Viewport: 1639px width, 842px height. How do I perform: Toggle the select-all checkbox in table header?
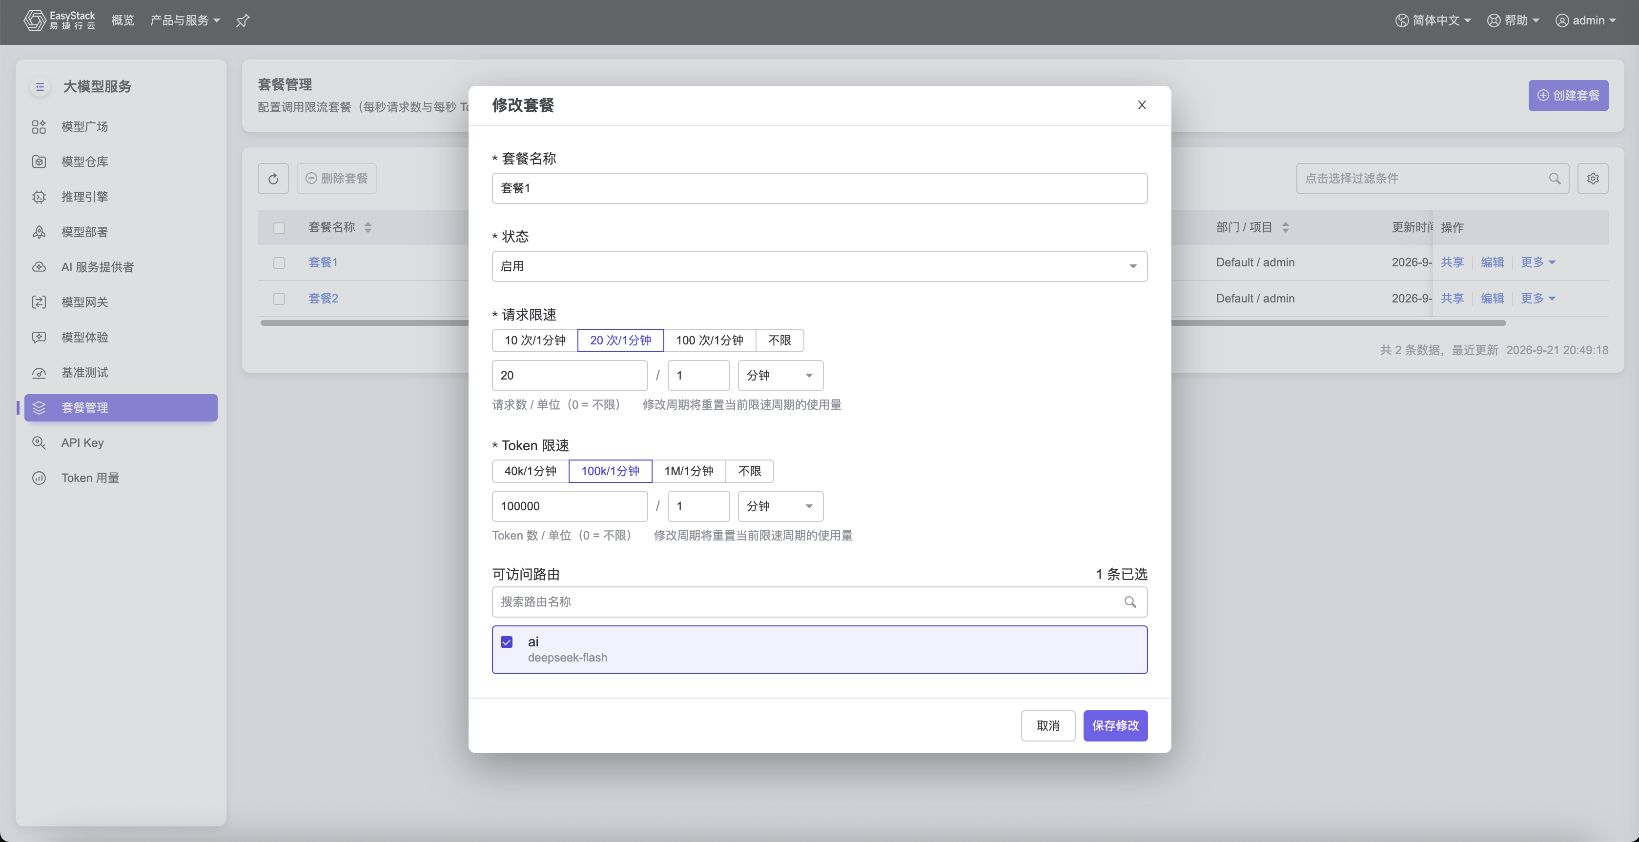point(279,228)
